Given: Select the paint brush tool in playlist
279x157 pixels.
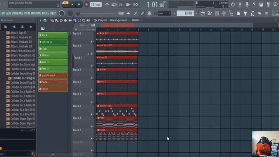Looking at the screenshot, I should tap(57, 20).
